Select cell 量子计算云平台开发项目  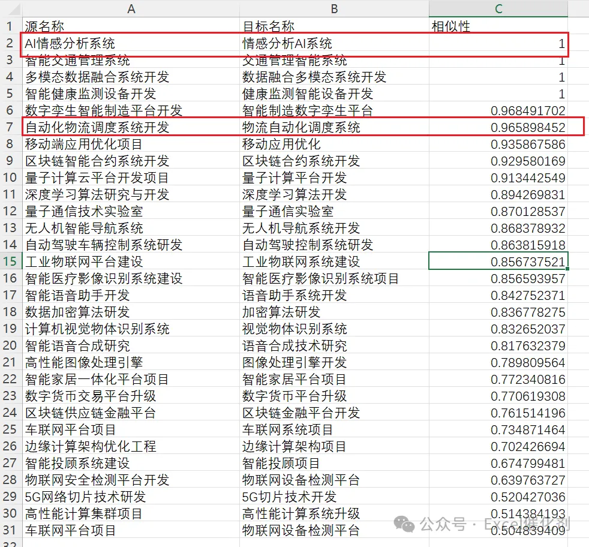click(x=131, y=178)
